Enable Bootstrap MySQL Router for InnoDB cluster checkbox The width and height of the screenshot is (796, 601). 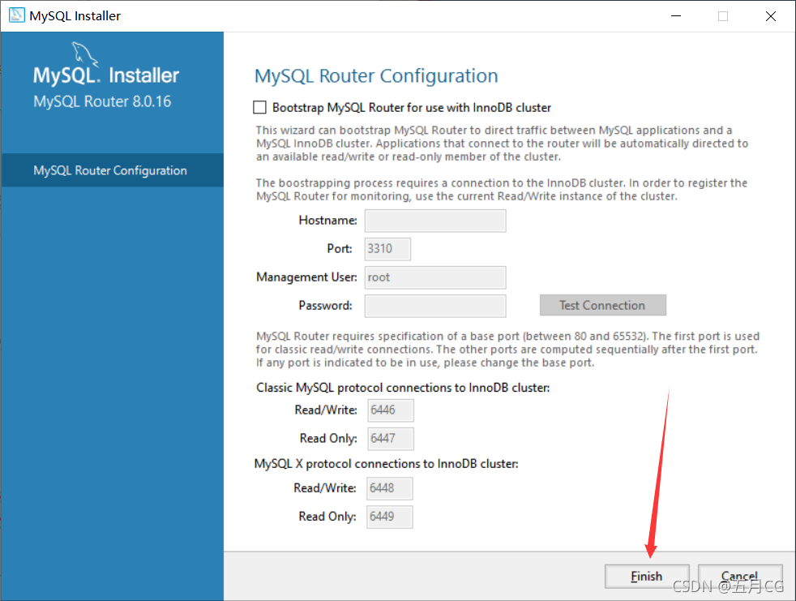pyautogui.click(x=259, y=107)
